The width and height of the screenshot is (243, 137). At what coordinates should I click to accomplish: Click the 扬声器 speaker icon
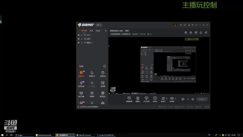[x=172, y=98]
